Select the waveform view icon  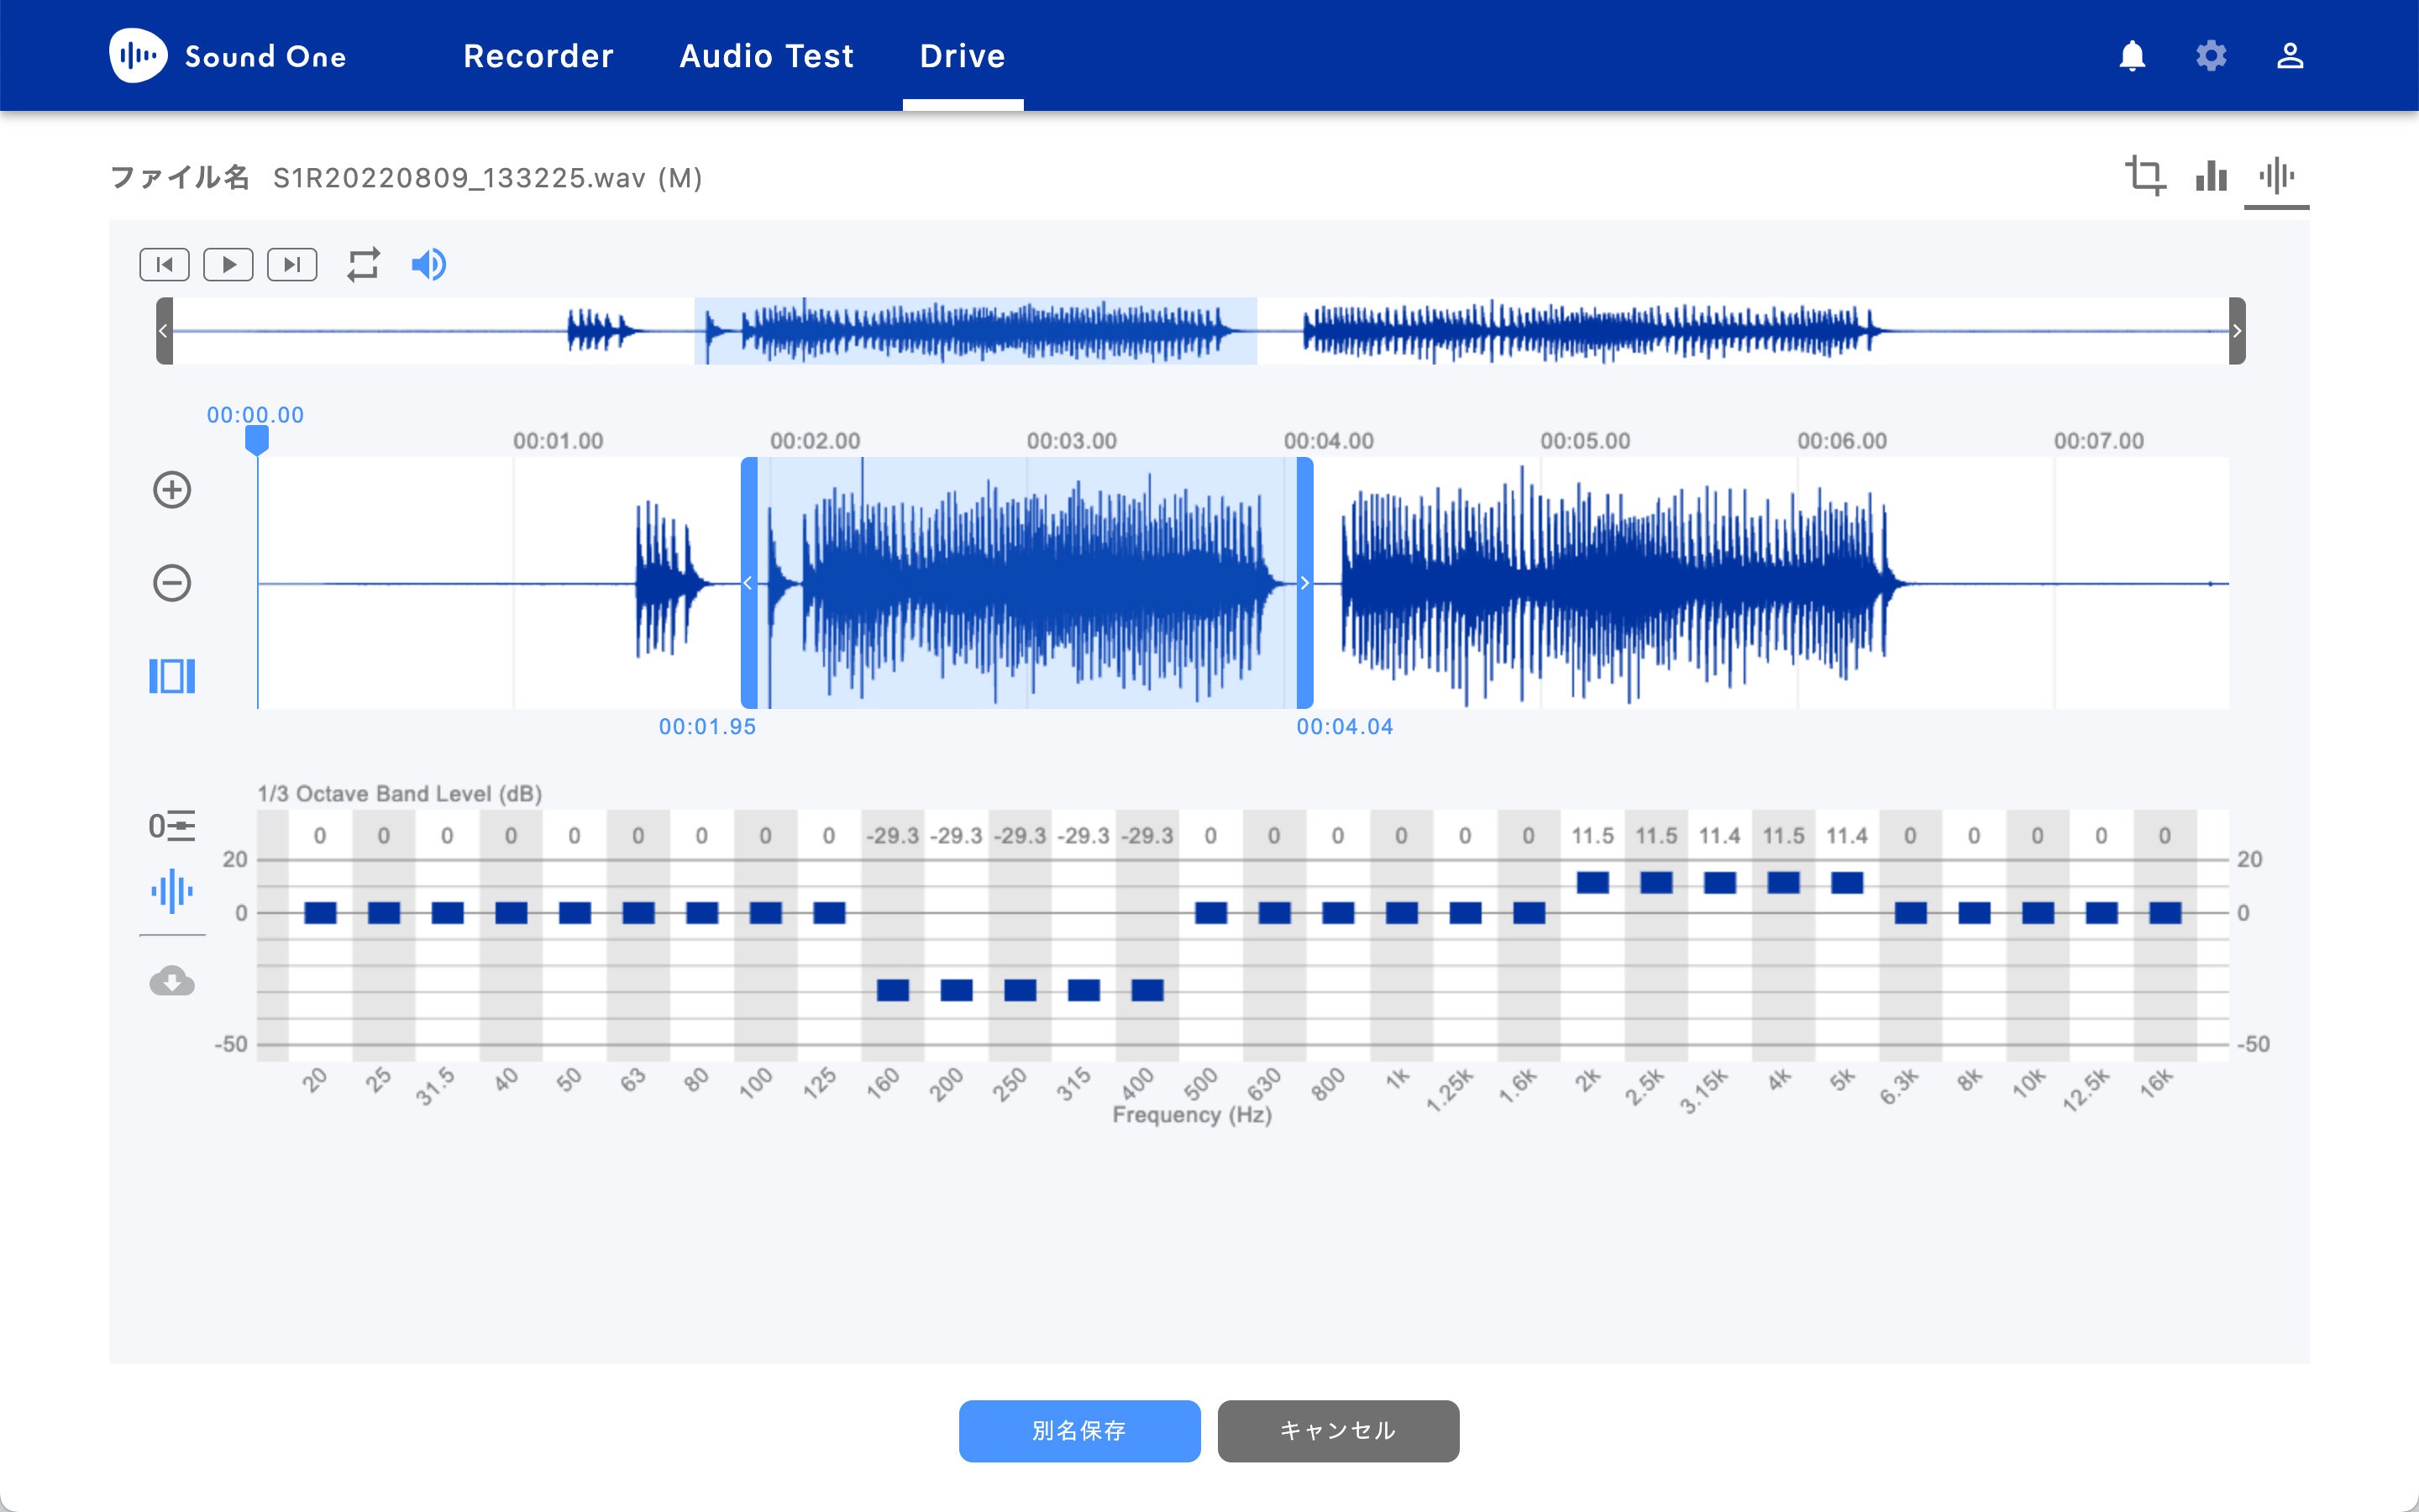tap(2276, 176)
